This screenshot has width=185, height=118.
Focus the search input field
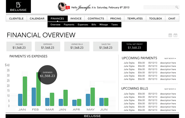coord(161,7)
